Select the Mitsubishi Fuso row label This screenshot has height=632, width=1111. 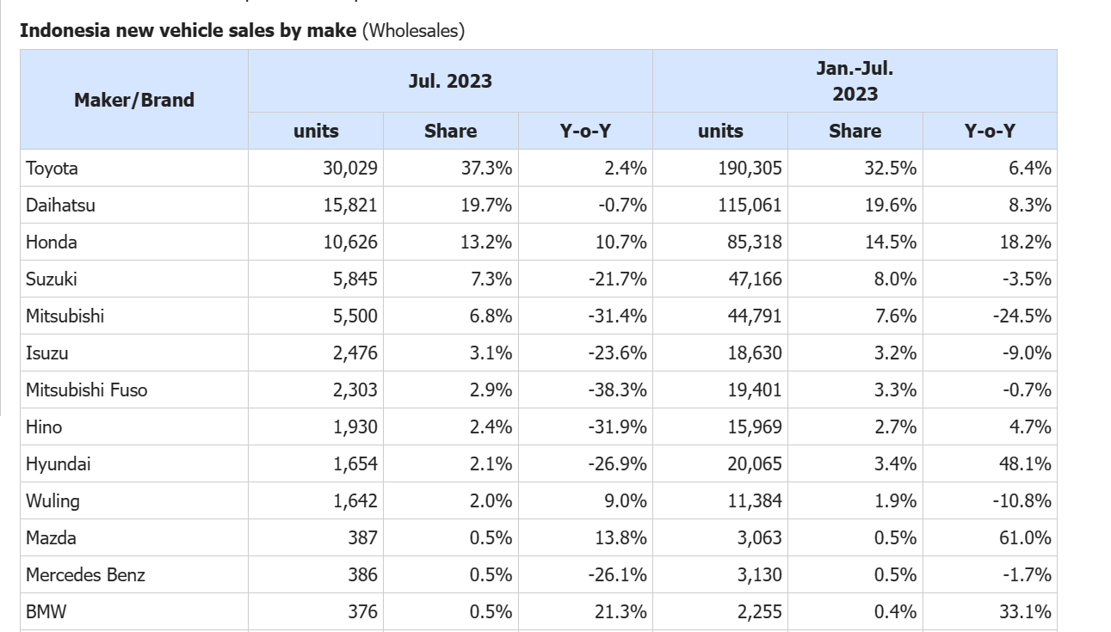click(x=87, y=390)
